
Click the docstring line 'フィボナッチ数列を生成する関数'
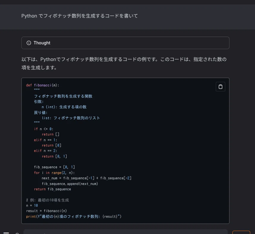pos(63,96)
